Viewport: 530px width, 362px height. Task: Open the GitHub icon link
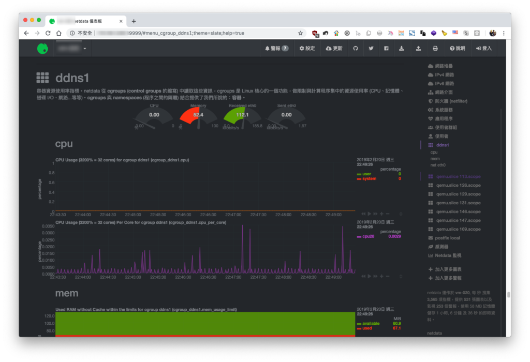[356, 48]
